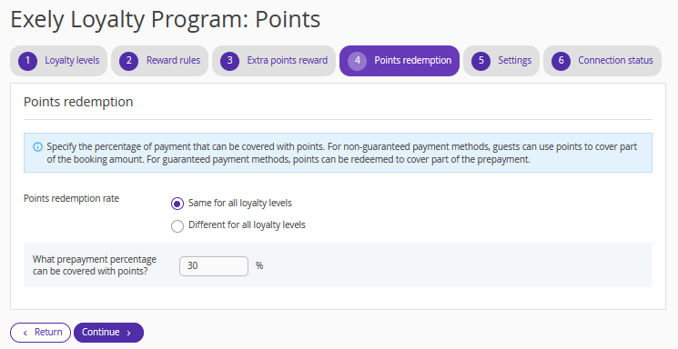
Task: Click the step 2 number circle
Action: coord(129,61)
